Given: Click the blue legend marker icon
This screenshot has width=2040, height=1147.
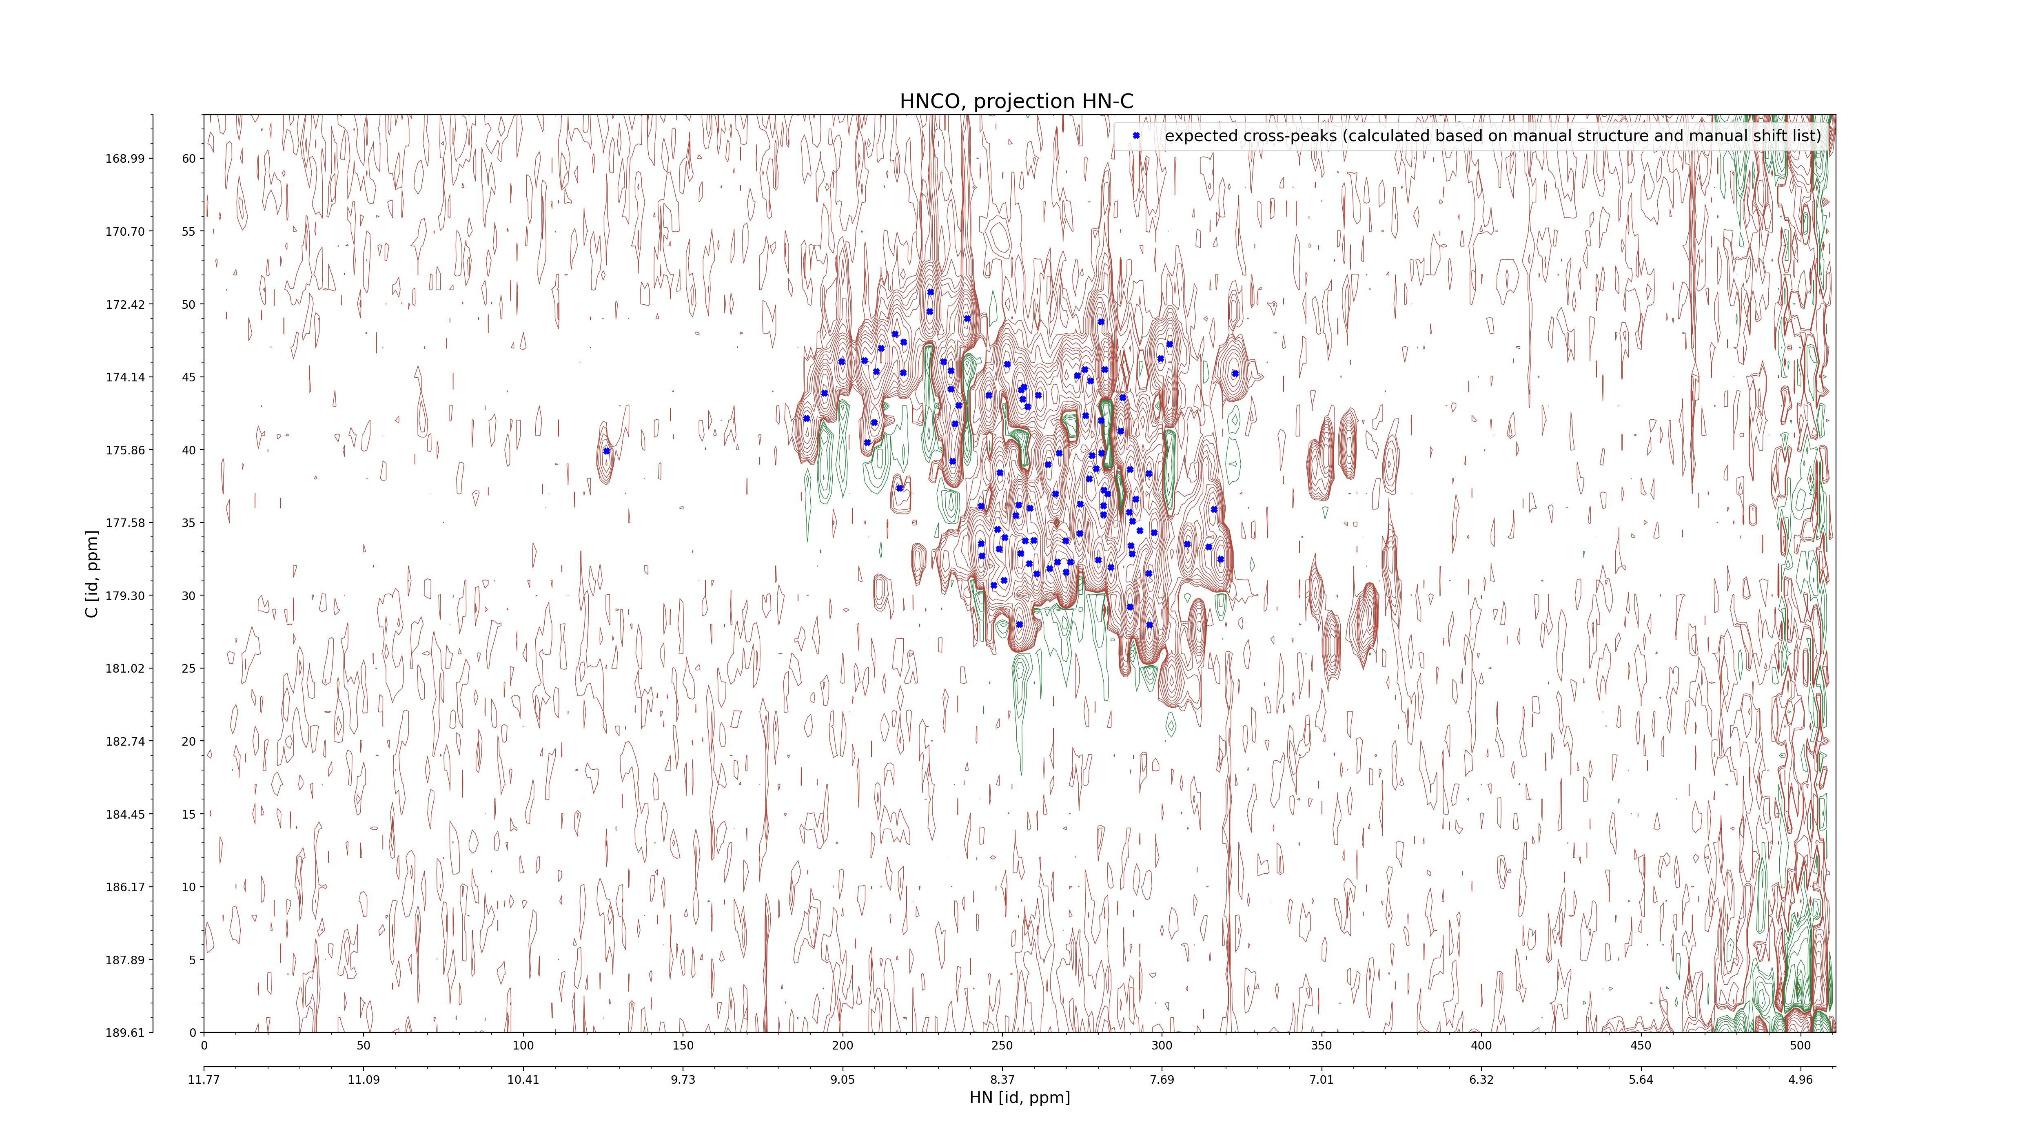Looking at the screenshot, I should 1135,135.
